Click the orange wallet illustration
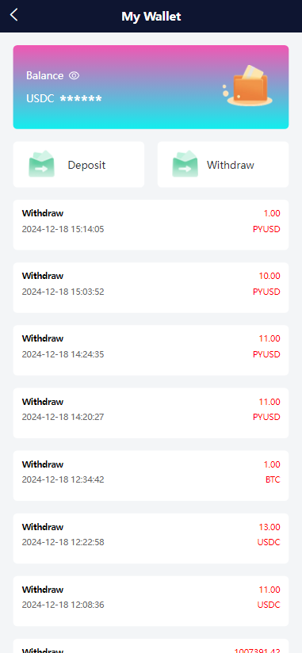302x653 pixels. click(x=248, y=86)
